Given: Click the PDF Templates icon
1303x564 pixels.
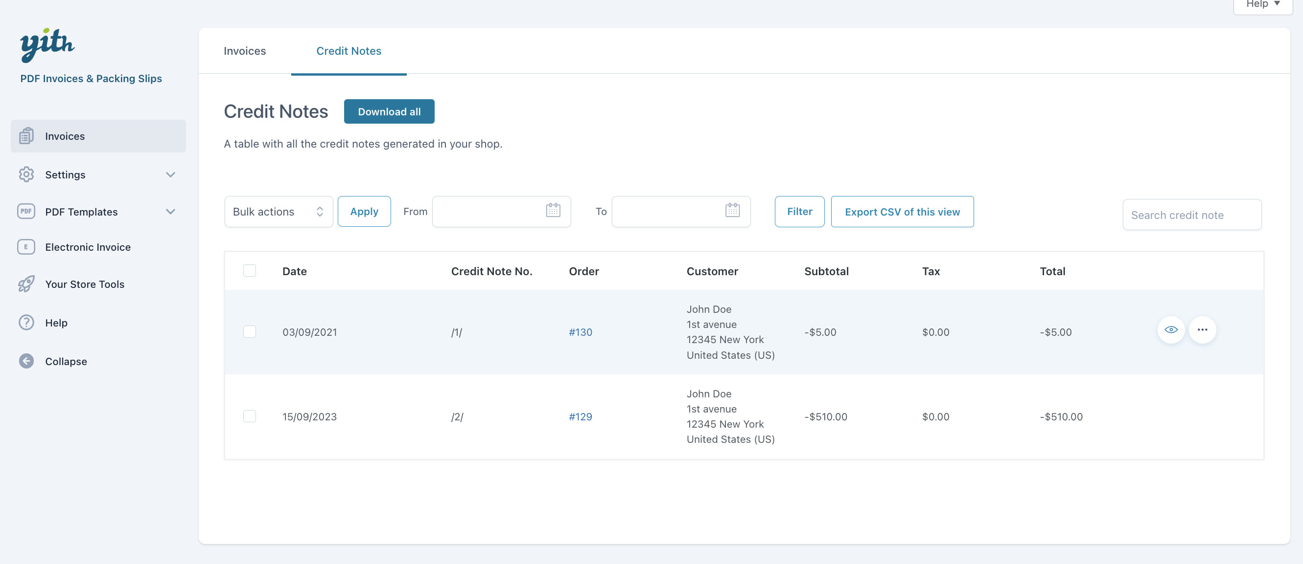Looking at the screenshot, I should click(26, 211).
